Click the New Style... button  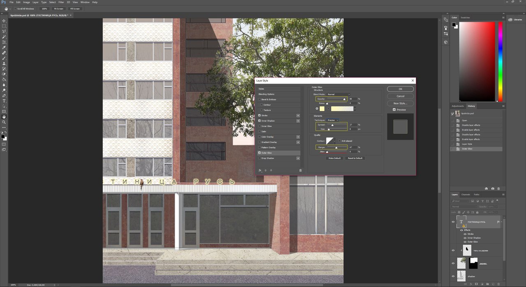[x=400, y=103]
